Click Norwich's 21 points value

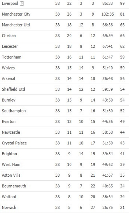[x=122, y=208]
